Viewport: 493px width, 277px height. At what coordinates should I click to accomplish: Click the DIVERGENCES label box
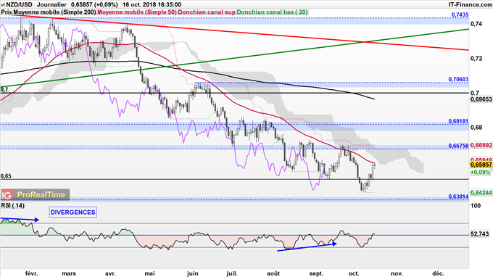click(73, 212)
